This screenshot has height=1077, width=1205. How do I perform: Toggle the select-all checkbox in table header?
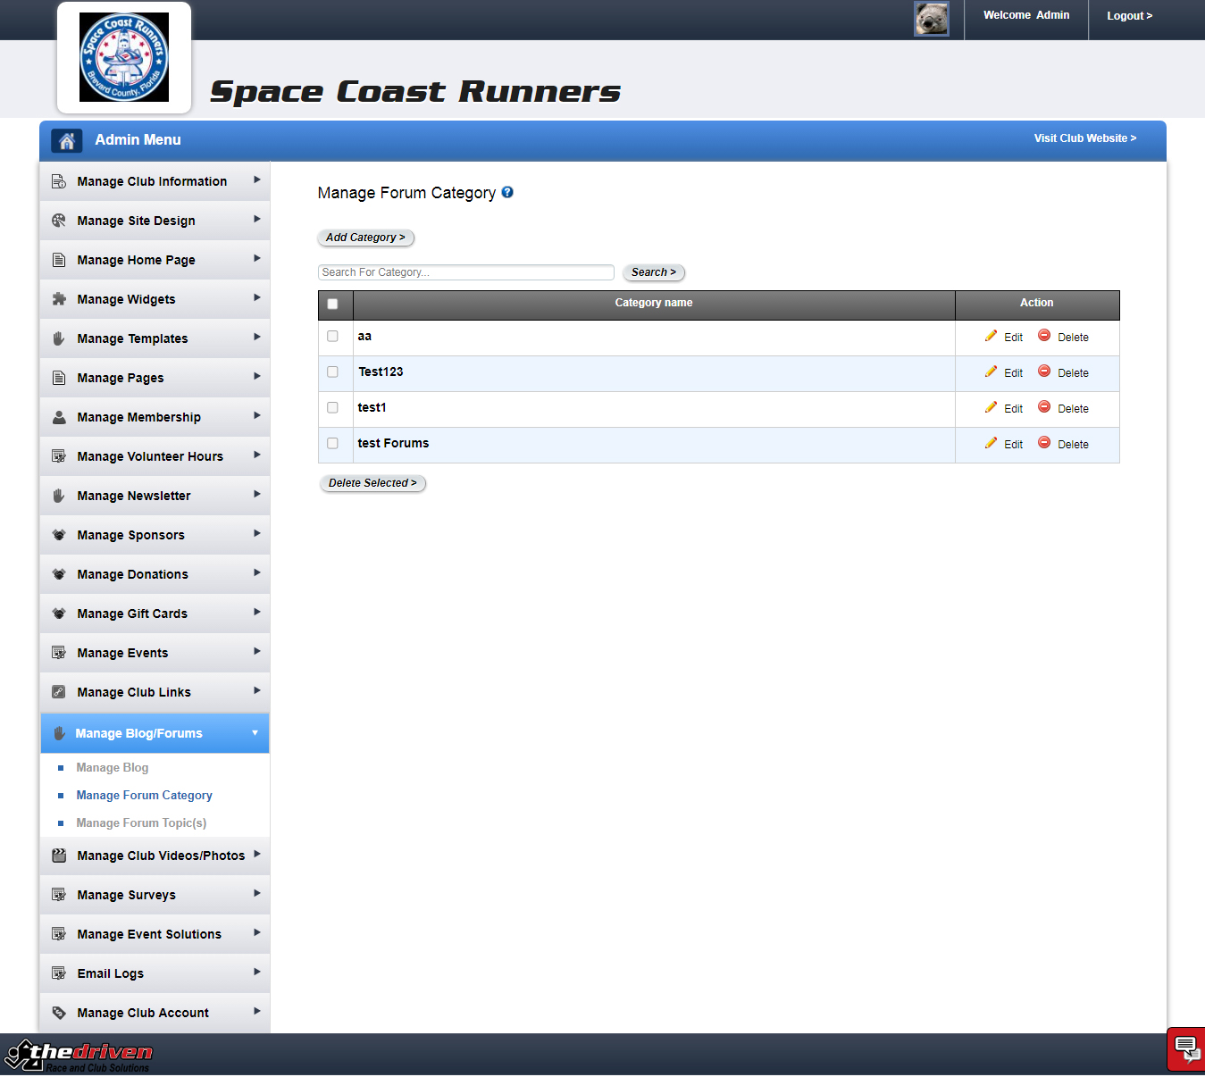click(x=333, y=304)
